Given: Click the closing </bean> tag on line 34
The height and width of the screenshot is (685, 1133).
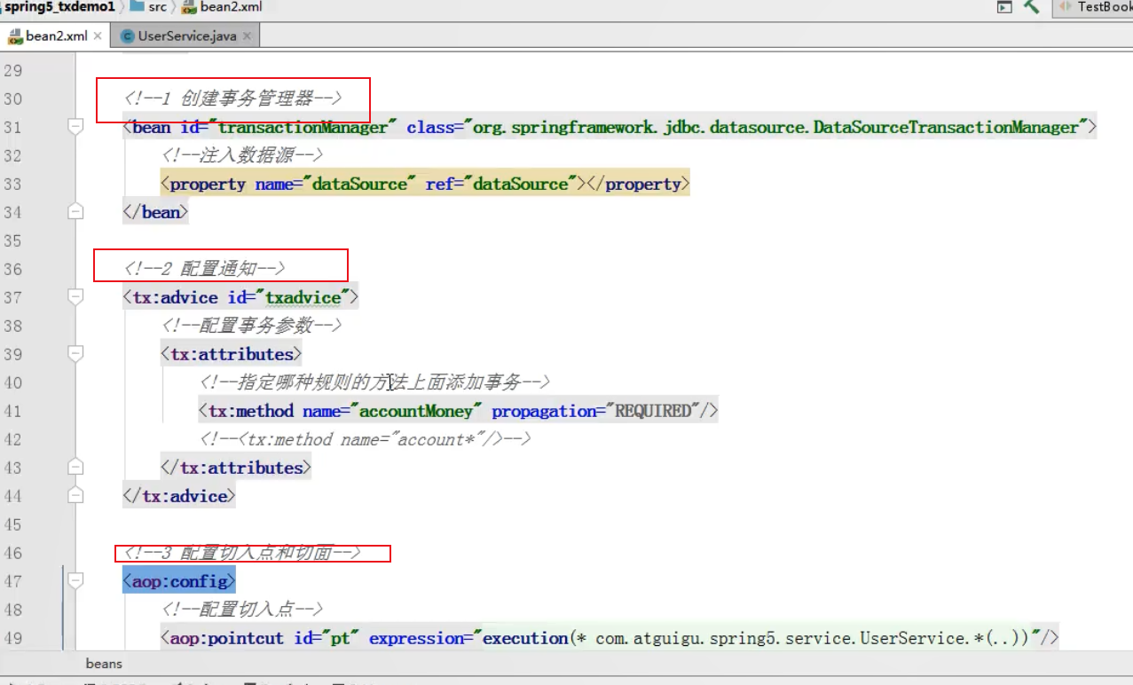Looking at the screenshot, I should (155, 212).
